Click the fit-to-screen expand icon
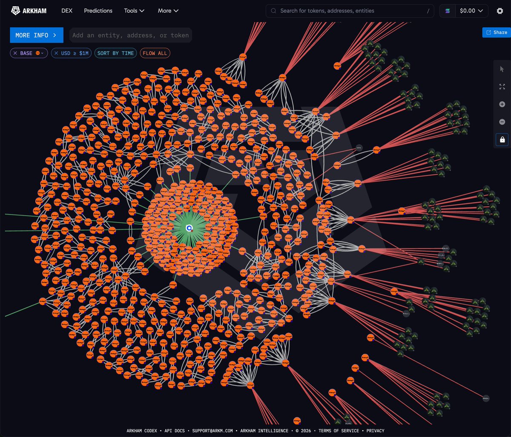The height and width of the screenshot is (437, 511). (x=502, y=86)
